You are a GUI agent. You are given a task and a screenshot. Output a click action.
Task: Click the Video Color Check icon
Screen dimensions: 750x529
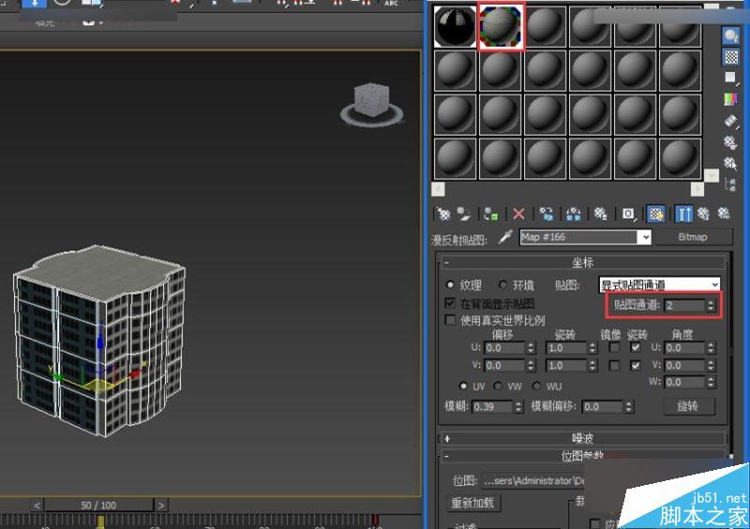(731, 99)
